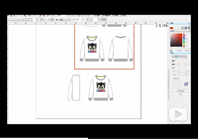Image resolution: width=198 pixels, height=139 pixels.
Task: Click the C value field in the color docker
Action: pos(188,36)
